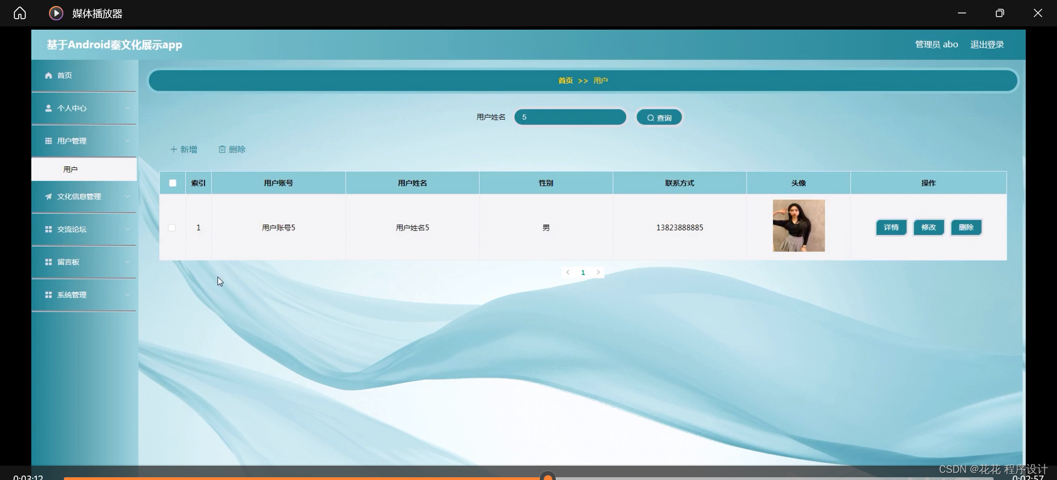Screen dimensions: 1057x480
Task: Click the 索引 column header
Action: coord(198,183)
